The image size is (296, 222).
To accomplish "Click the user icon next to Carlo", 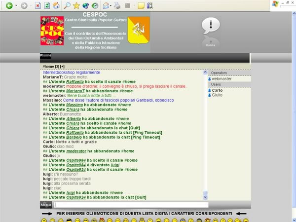I will [x=210, y=90].
